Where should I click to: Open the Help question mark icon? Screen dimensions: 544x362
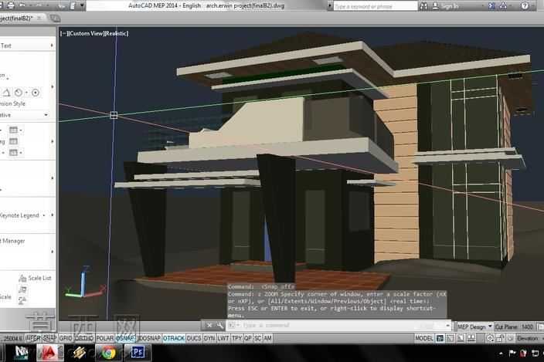(x=525, y=5)
